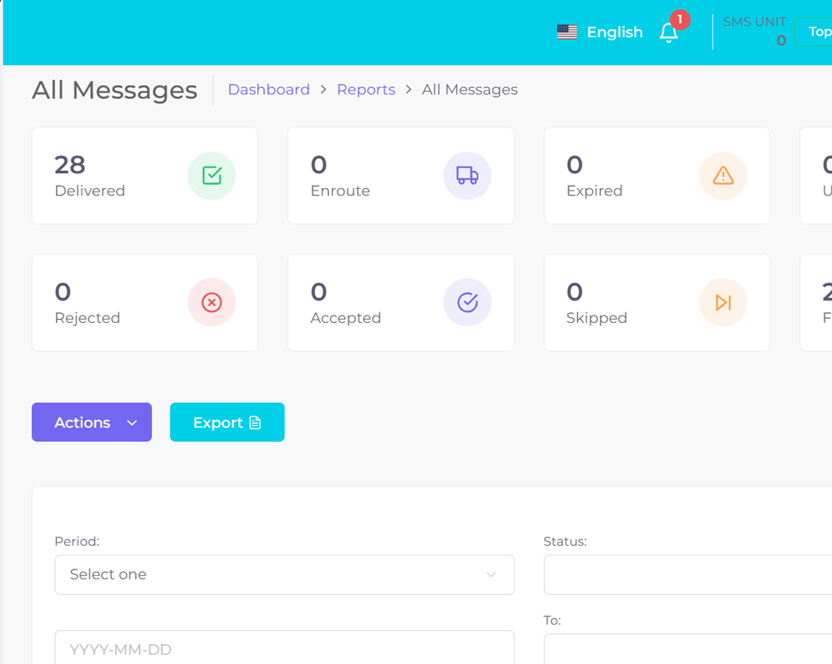Viewport: 832px width, 664px height.
Task: Expand the Actions dropdown button
Action: coord(91,422)
